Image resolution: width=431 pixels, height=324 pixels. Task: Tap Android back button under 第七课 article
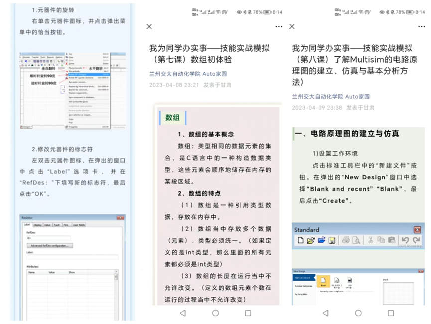[182, 313]
